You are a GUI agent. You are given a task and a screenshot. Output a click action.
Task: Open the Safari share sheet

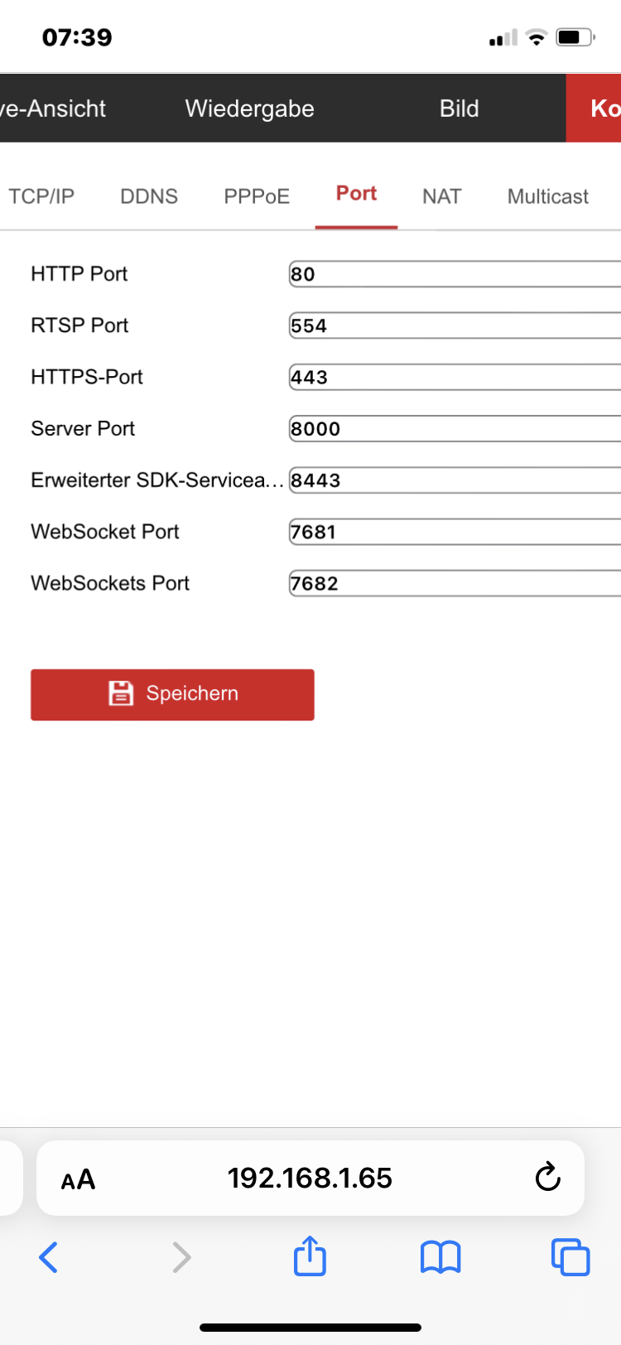click(x=310, y=1256)
